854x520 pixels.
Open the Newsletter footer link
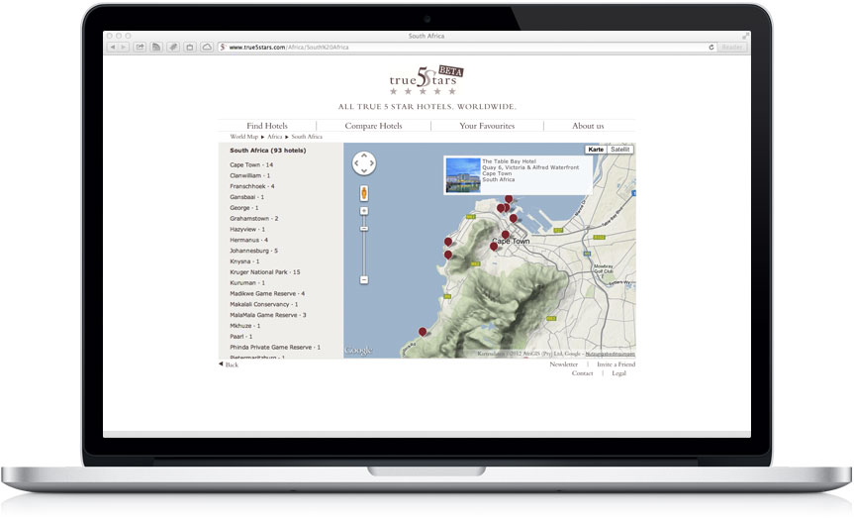coord(563,364)
